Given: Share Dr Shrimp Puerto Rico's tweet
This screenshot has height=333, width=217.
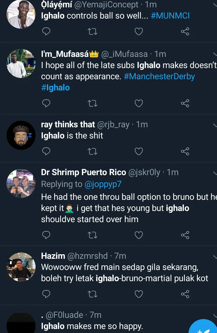Looking at the screenshot, I should pos(185,235).
